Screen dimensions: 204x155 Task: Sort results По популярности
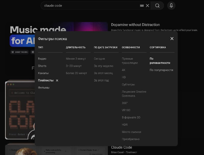tap(161, 70)
